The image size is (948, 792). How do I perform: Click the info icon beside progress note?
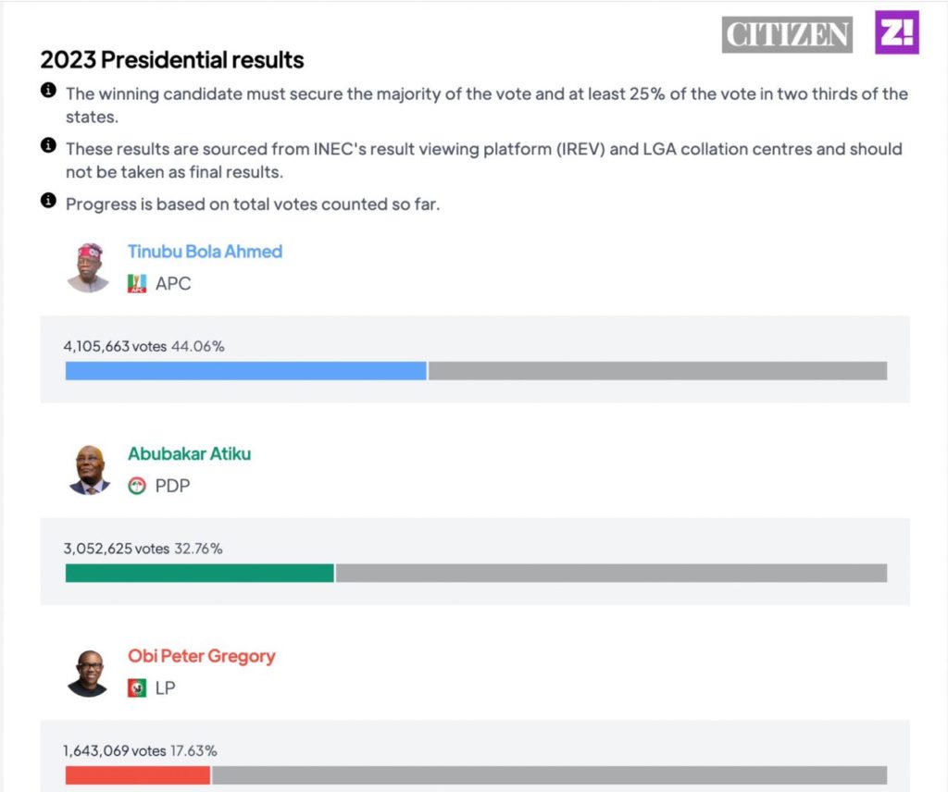(x=48, y=201)
